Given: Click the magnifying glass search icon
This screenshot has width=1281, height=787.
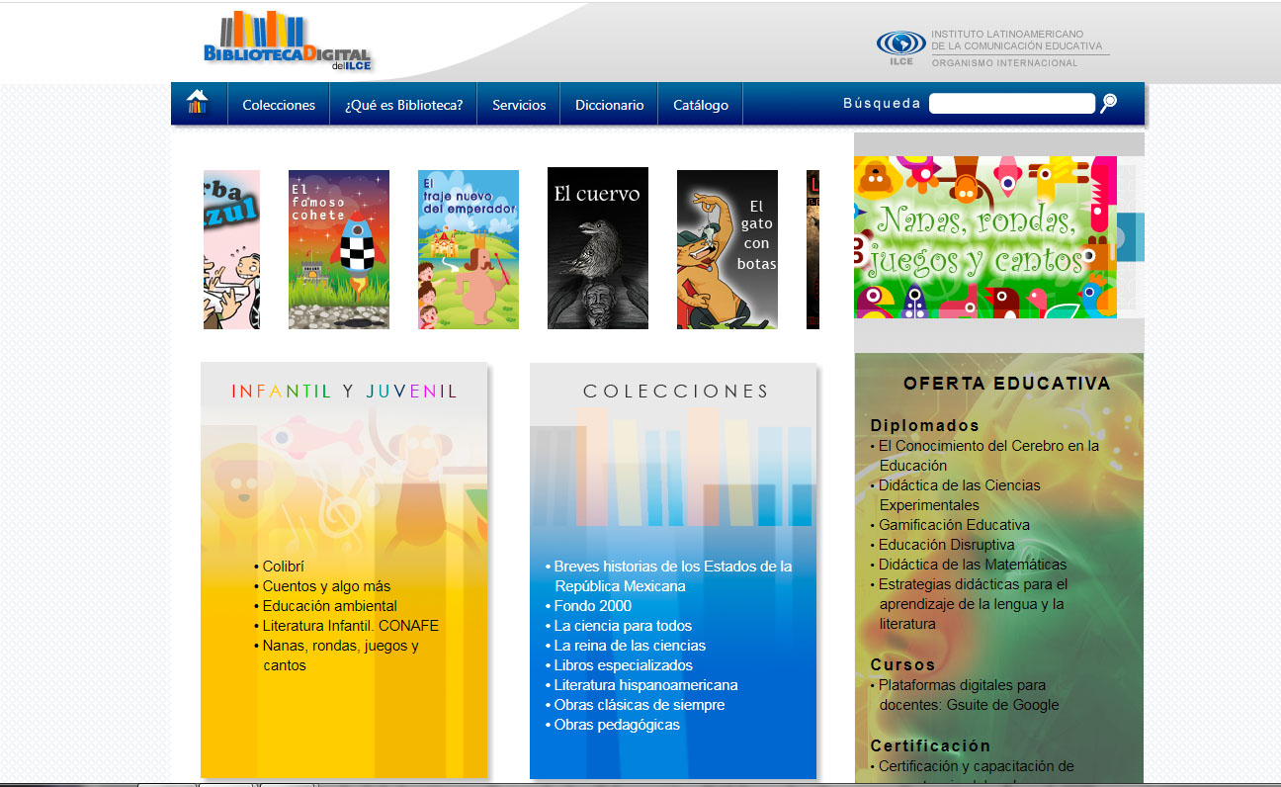Looking at the screenshot, I should [x=1108, y=103].
